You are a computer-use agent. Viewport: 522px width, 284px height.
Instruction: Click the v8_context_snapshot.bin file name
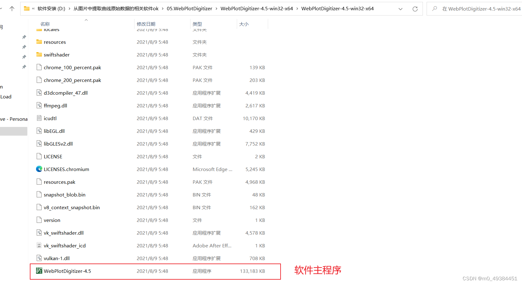pos(72,208)
